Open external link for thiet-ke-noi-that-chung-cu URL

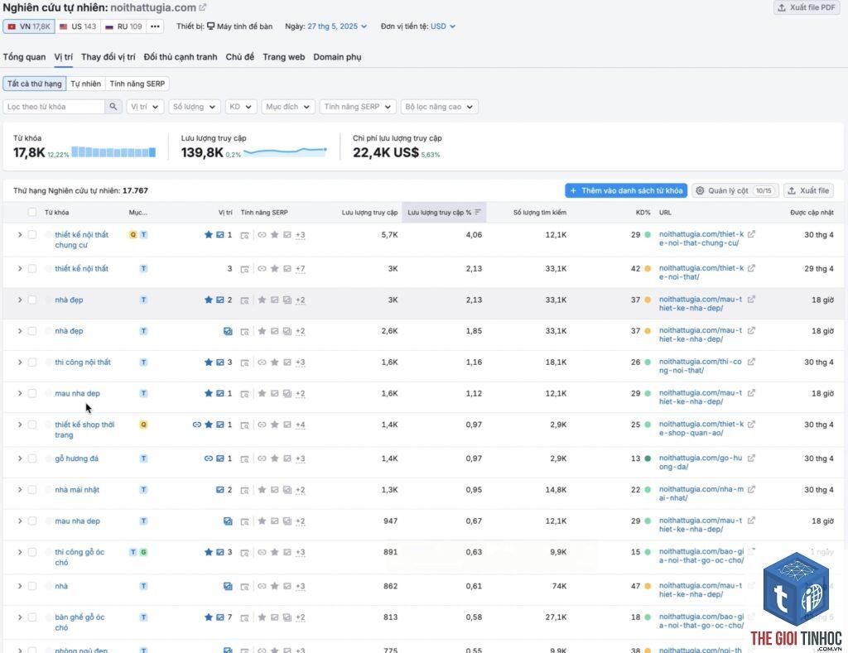point(751,234)
